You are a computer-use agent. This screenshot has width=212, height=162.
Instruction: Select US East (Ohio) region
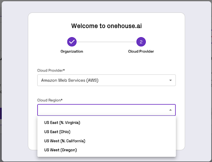106,132
